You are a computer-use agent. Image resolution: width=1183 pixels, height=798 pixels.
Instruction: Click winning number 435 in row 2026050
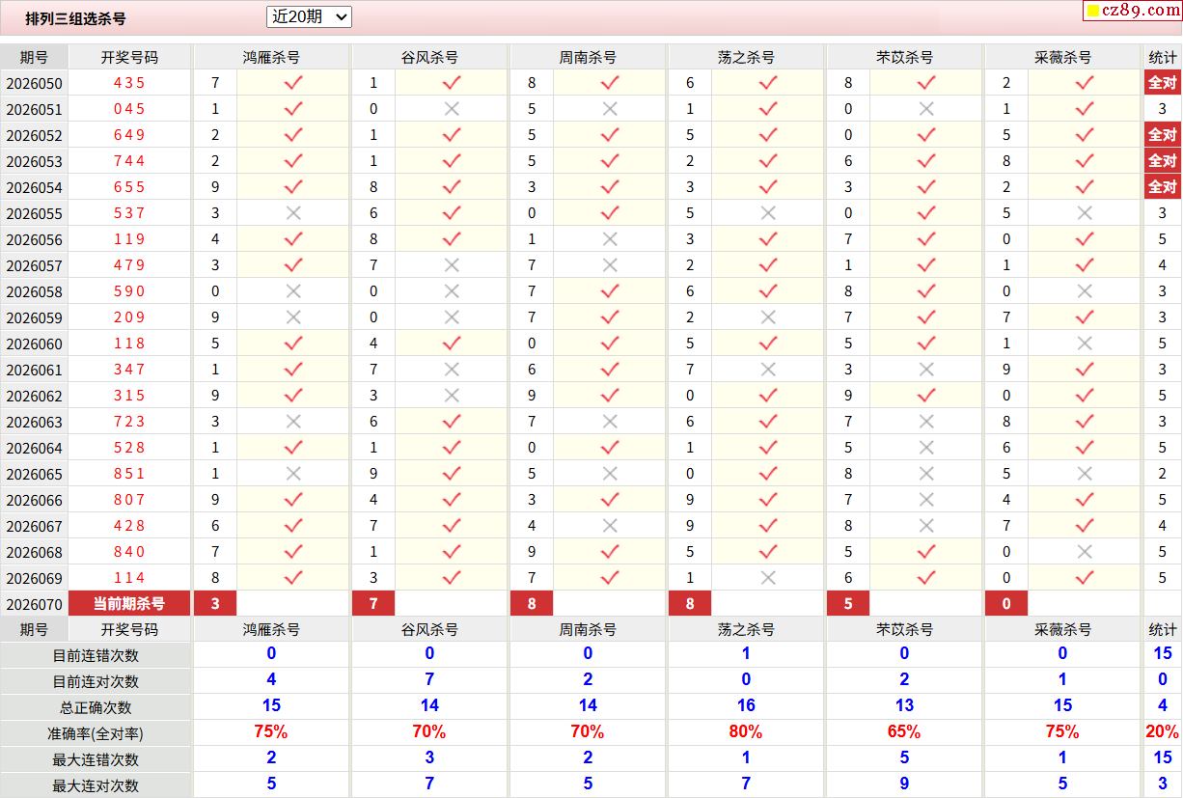pos(129,83)
